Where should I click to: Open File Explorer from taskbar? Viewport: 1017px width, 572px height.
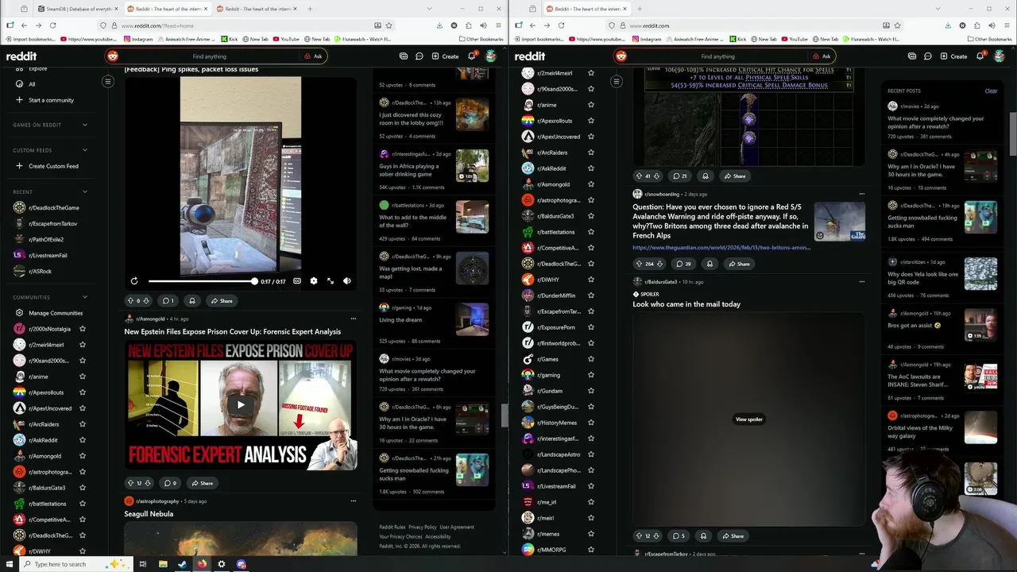click(163, 564)
